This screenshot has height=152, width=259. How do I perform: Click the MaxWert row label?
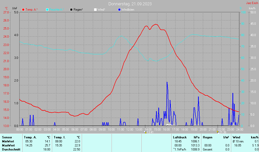8,145
